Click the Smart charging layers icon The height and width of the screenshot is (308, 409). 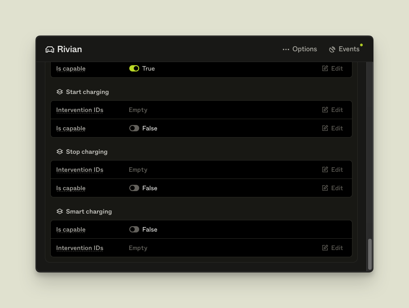[60, 211]
